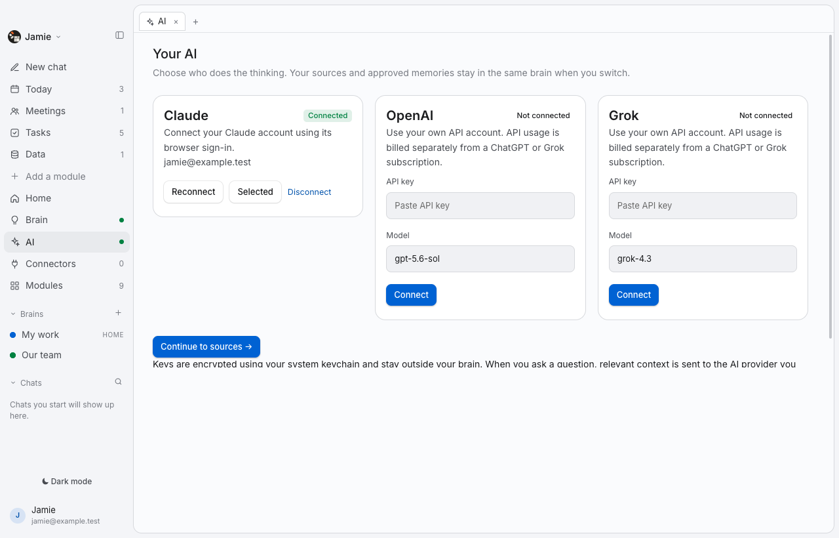Screen dimensions: 839x538
Task: Click the Jamie workspace avatar at top
Action: pos(14,37)
